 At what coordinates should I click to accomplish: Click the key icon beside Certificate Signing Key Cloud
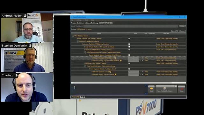pos(115,74)
